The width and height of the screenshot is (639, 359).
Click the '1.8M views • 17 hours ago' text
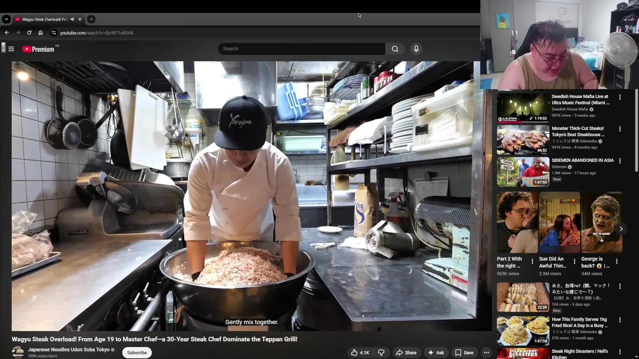click(x=574, y=173)
